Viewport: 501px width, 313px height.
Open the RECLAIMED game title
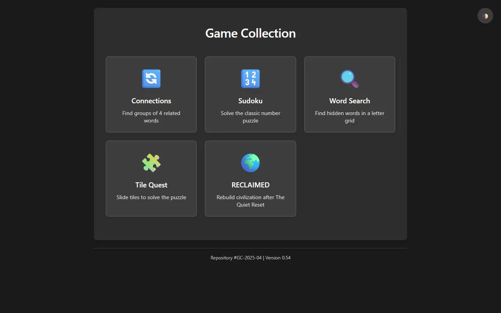pyautogui.click(x=250, y=185)
